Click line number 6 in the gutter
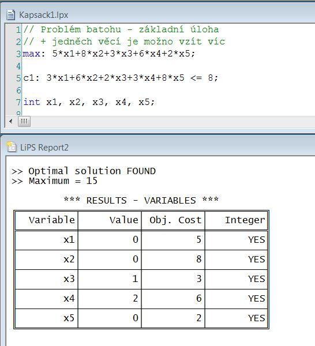This screenshot has width=315, height=346. pyautogui.click(x=18, y=91)
